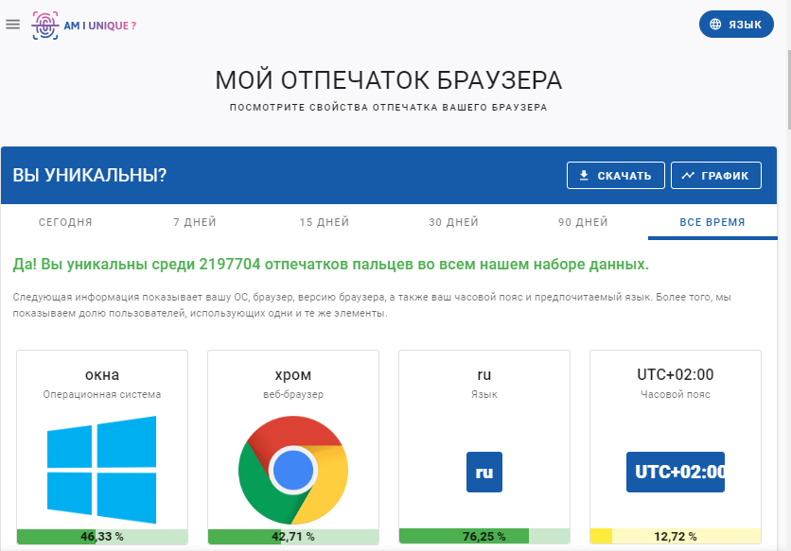
Task: Click the 76,25 % language share bar
Action: tap(484, 536)
